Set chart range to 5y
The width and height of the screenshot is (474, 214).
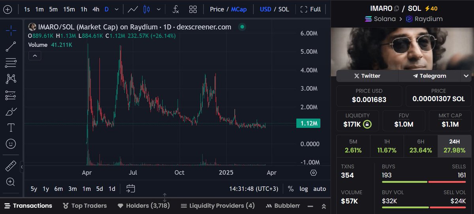pyautogui.click(x=34, y=189)
